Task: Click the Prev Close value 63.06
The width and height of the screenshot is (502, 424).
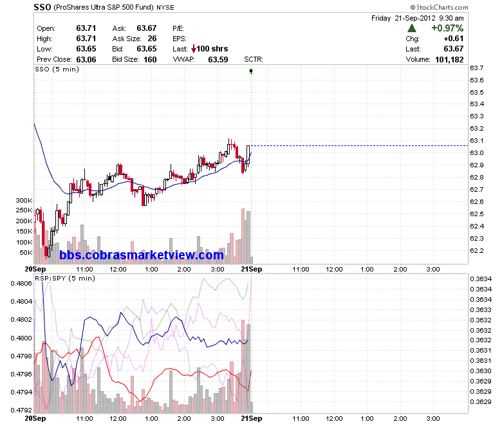Action: [86, 60]
